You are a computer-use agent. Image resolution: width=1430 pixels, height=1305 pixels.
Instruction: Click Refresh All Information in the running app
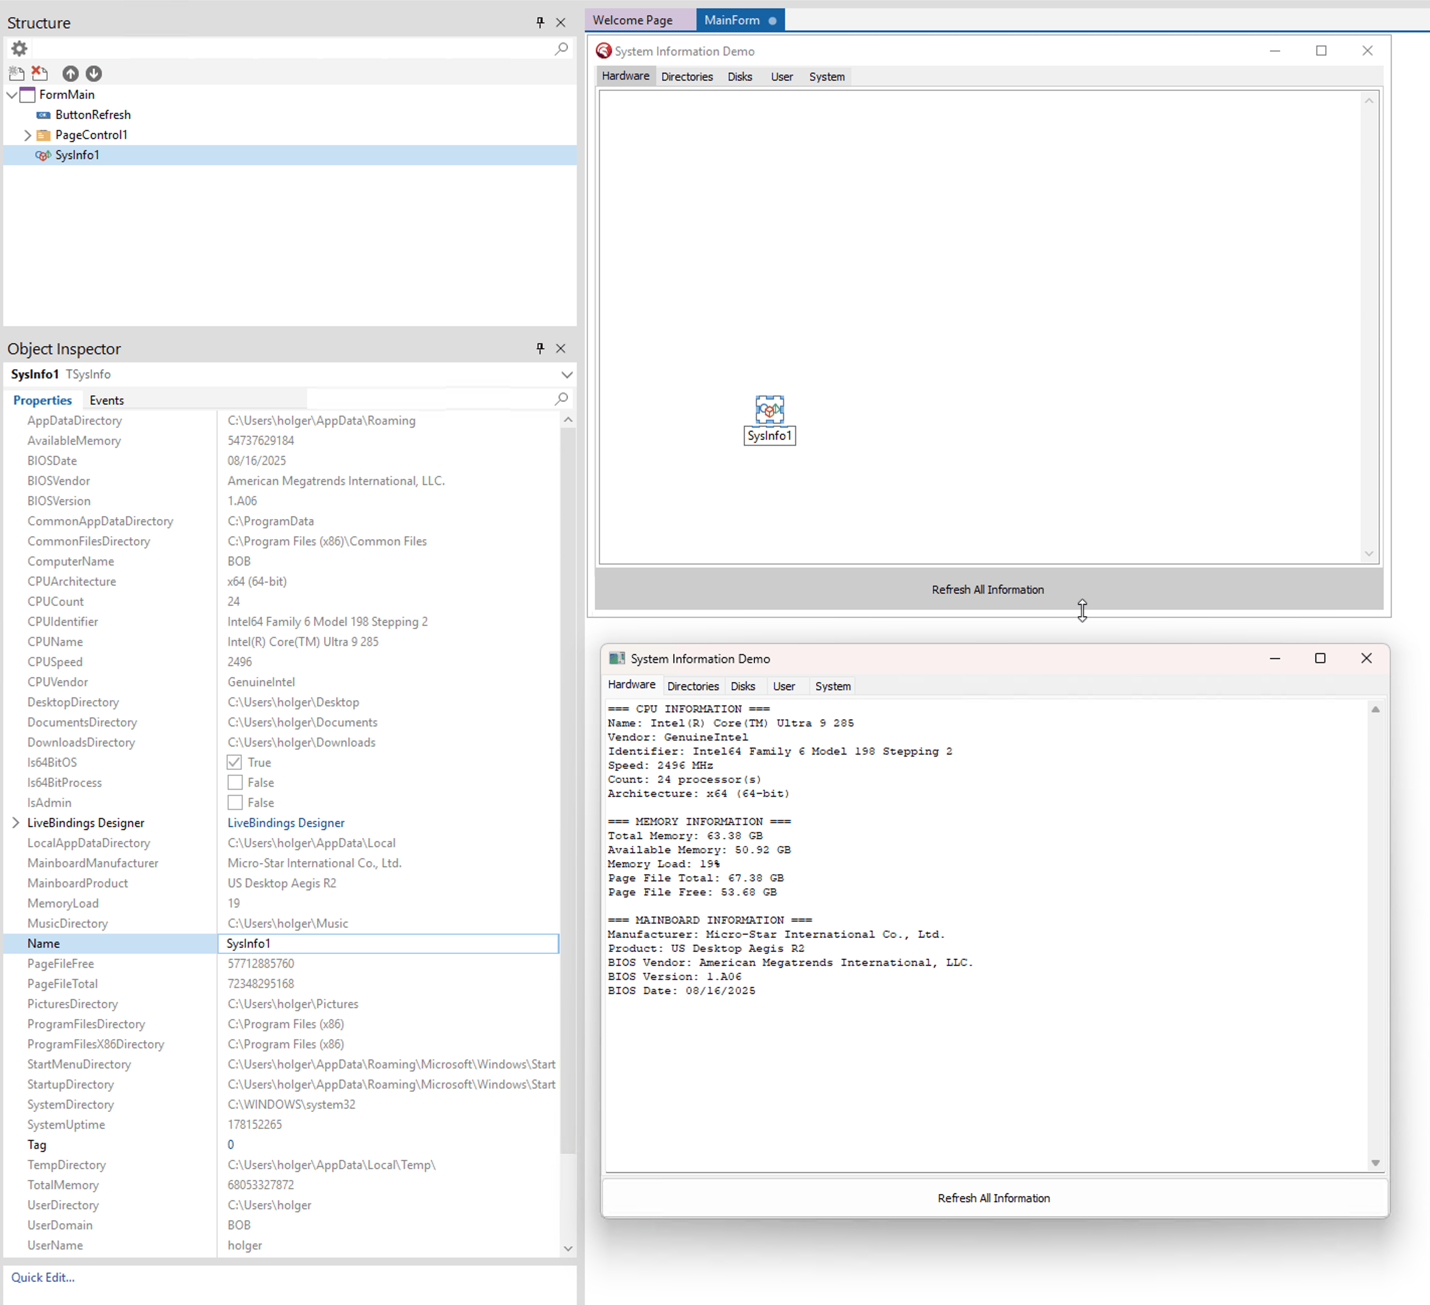(x=993, y=1198)
